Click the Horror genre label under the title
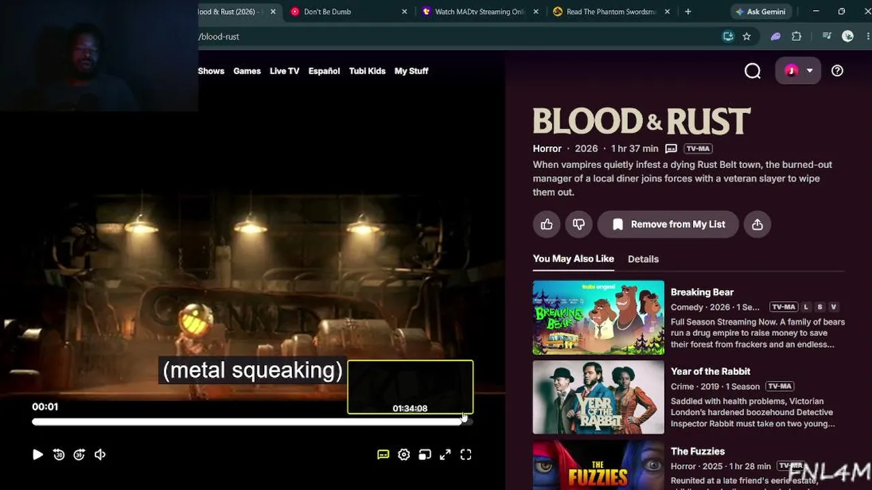Screen dimensions: 872x490 [547, 148]
